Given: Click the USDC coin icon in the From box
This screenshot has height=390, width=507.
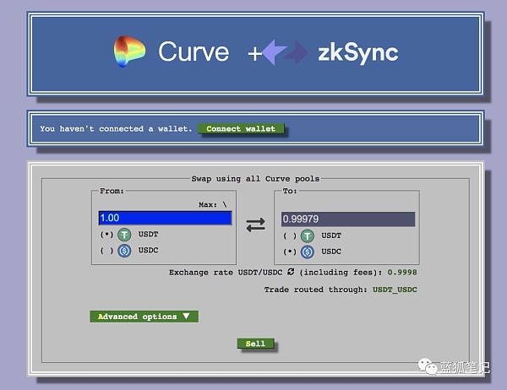Looking at the screenshot, I should 124,252.
